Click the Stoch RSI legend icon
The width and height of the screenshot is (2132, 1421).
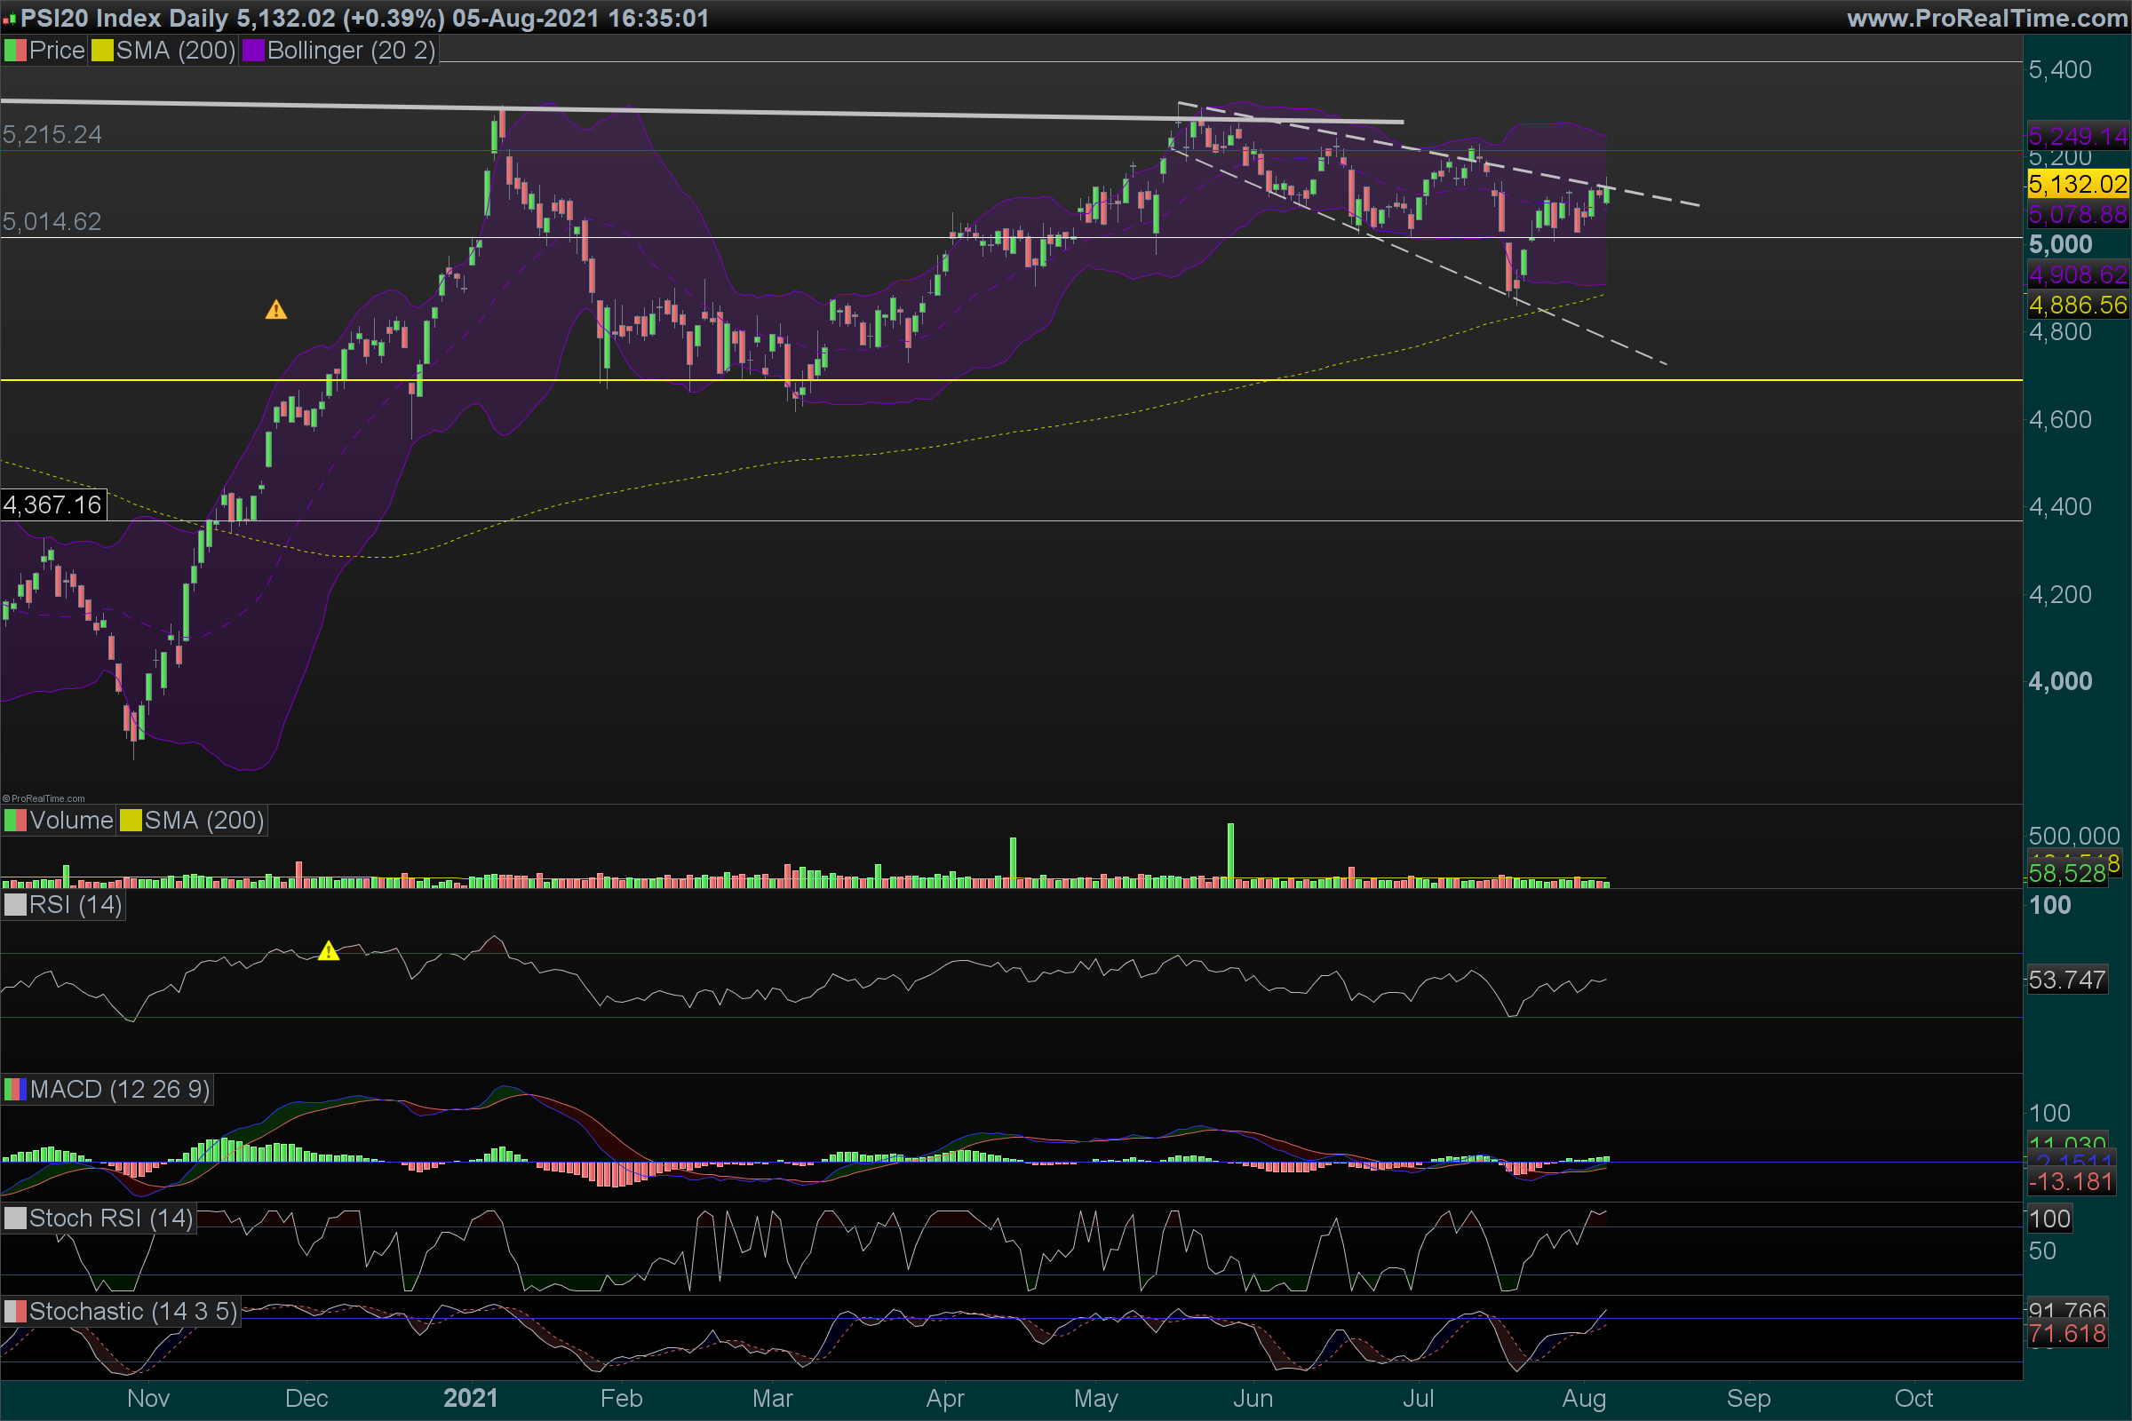pyautogui.click(x=15, y=1218)
